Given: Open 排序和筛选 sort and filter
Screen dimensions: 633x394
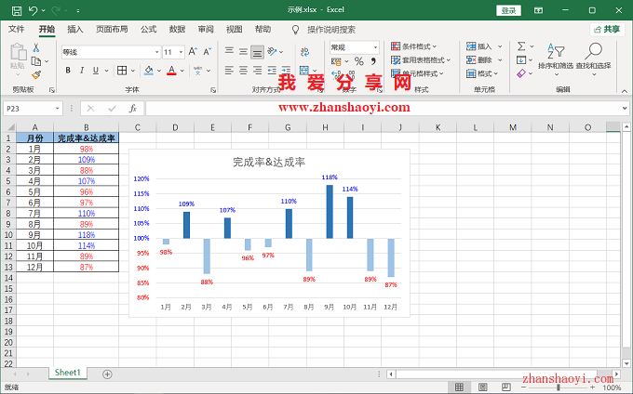Looking at the screenshot, I should pyautogui.click(x=556, y=59).
